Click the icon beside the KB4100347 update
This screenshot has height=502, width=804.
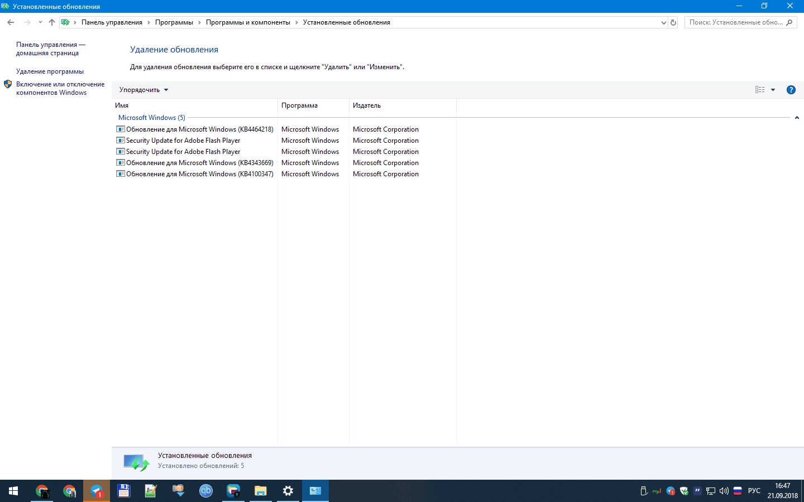click(120, 174)
